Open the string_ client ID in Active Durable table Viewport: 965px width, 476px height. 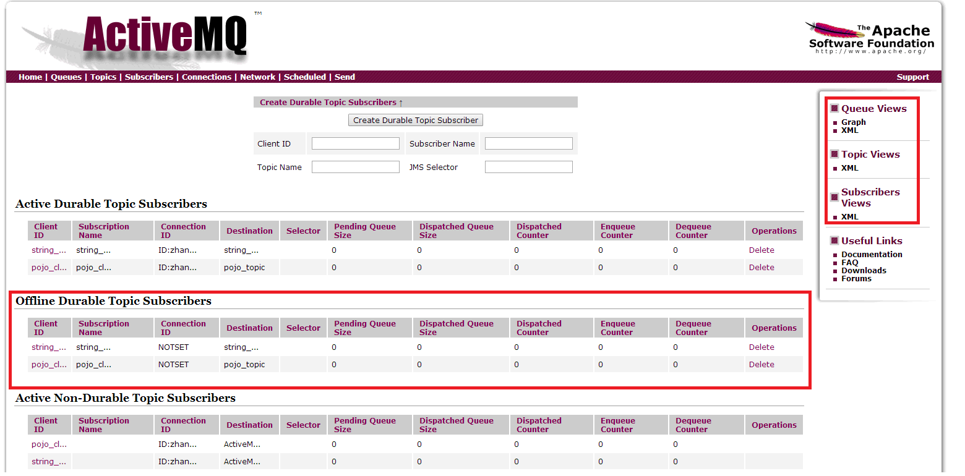[x=49, y=250]
